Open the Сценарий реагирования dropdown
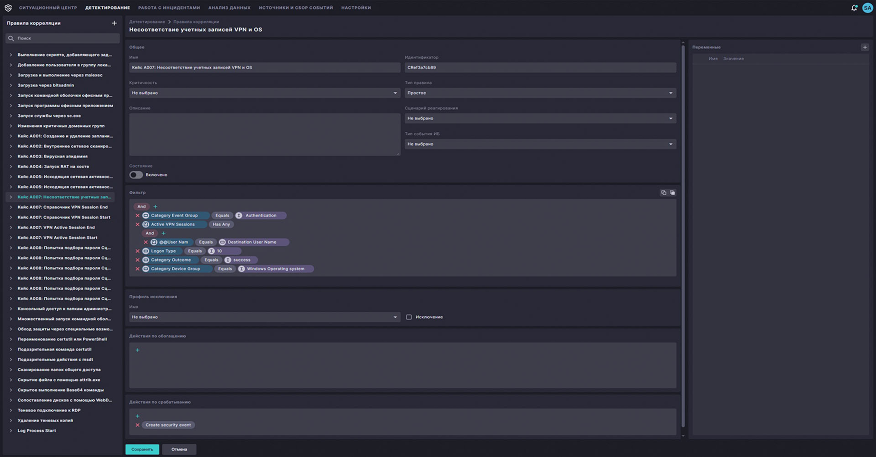Image resolution: width=876 pixels, height=457 pixels. pos(540,119)
